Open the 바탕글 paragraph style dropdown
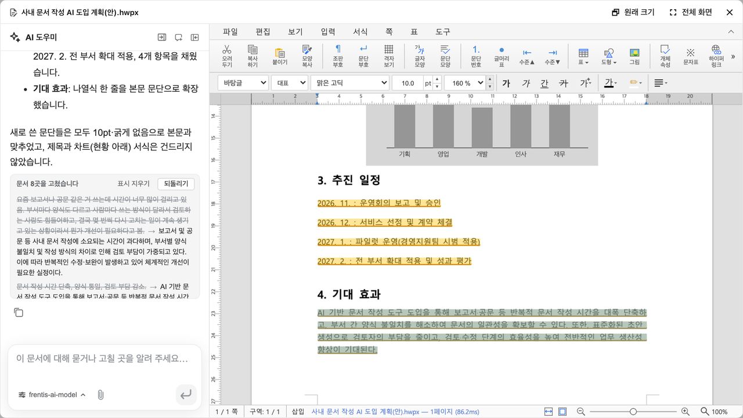Viewport: 743px width, 418px height. [243, 83]
